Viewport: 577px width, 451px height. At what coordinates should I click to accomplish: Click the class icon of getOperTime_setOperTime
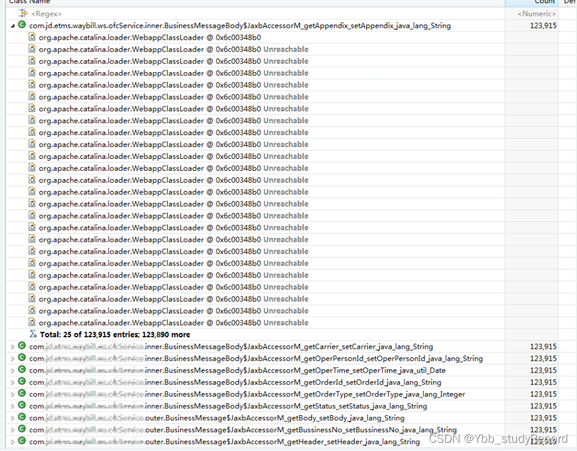22,369
